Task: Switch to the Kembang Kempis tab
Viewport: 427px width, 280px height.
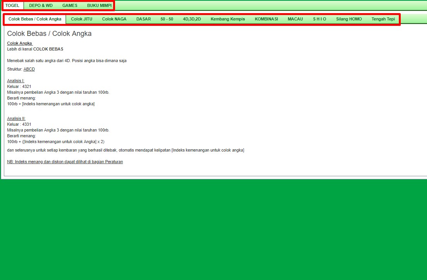Action: click(228, 19)
